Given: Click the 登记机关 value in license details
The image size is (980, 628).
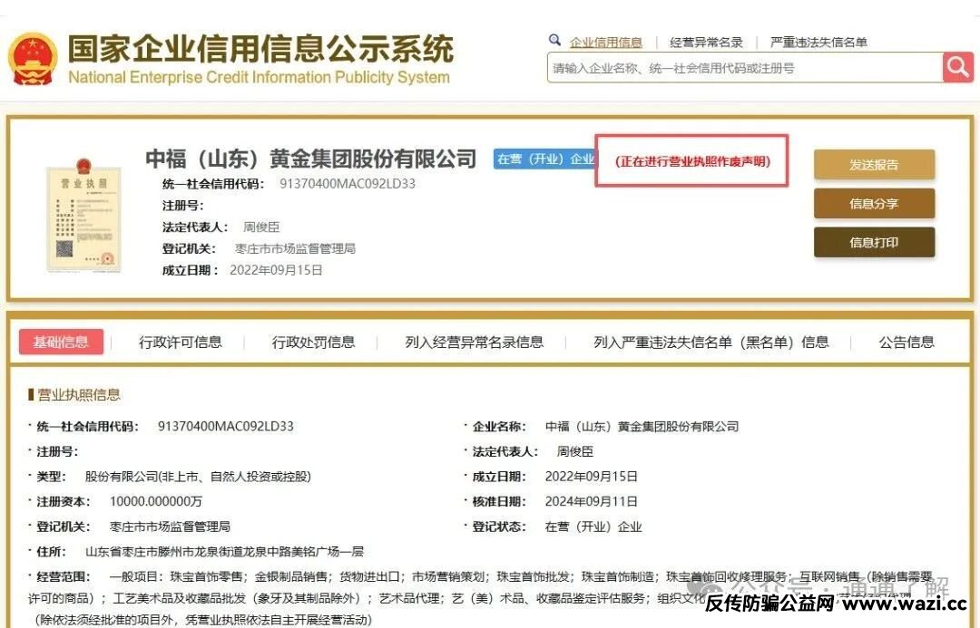Looking at the screenshot, I should tap(170, 527).
